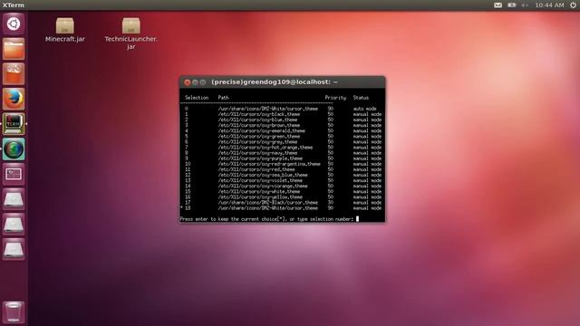
Task: Click the oxy-black.theme path
Action: pos(259,114)
